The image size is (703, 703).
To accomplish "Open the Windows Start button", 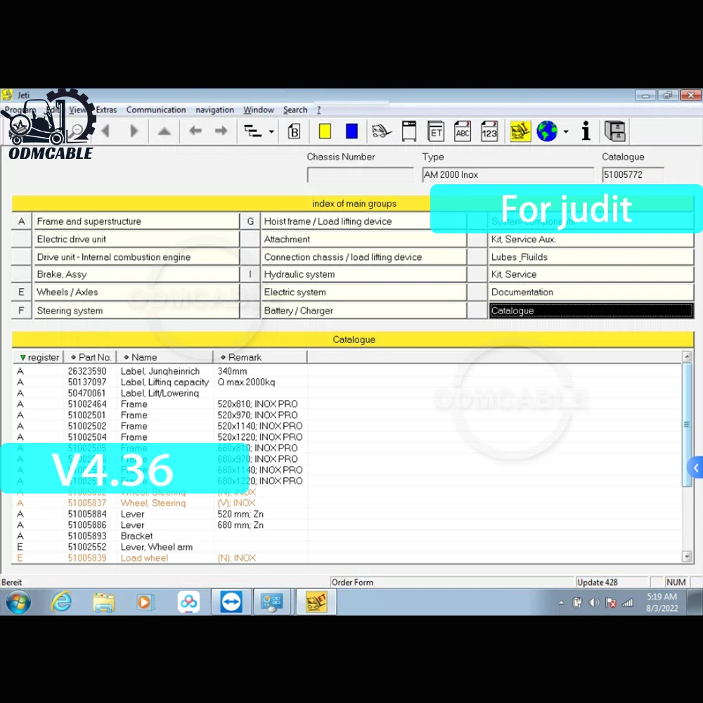I will (18, 602).
